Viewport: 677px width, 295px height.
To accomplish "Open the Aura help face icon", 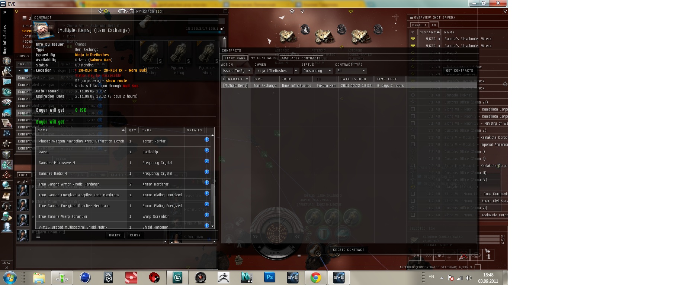I will click(x=7, y=227).
